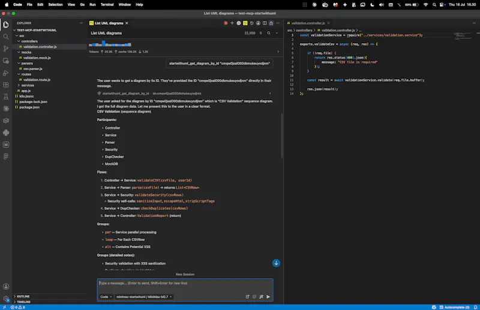Click Autocomplete status bar item
Screen dimensions: 480x310
pos(454,307)
